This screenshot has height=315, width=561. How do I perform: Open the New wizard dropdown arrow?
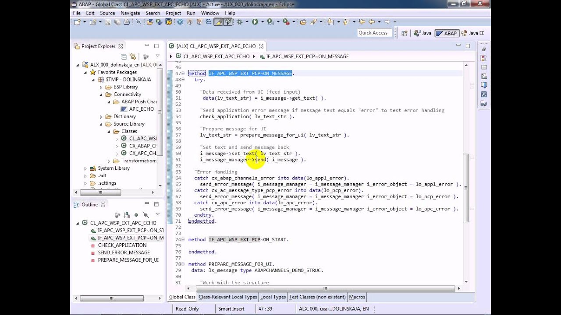[x=85, y=22]
